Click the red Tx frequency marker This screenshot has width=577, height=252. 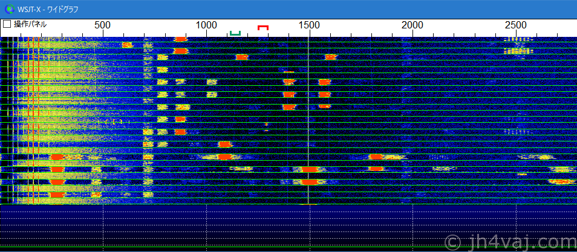tap(263, 28)
